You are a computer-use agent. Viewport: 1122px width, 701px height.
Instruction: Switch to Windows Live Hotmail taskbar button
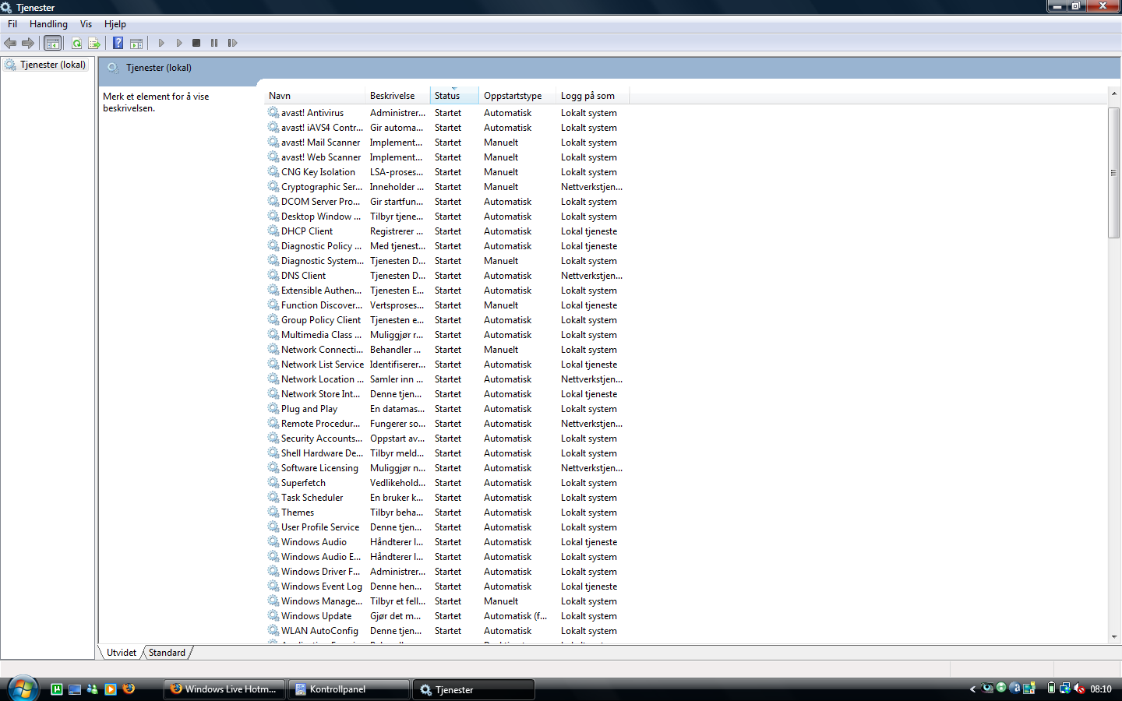(x=224, y=689)
